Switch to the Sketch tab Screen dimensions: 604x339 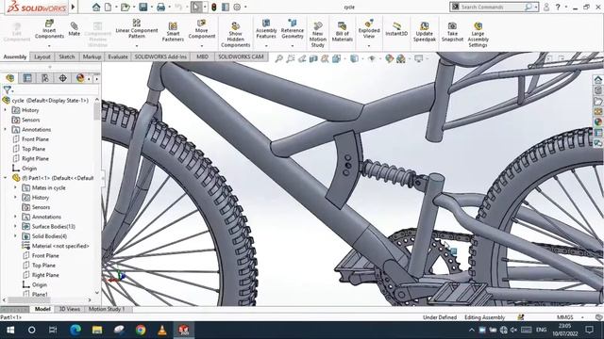(x=67, y=56)
